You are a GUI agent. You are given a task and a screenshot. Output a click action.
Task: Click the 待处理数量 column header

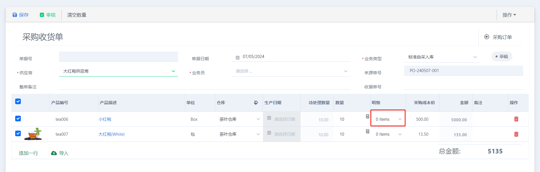tap(319, 103)
